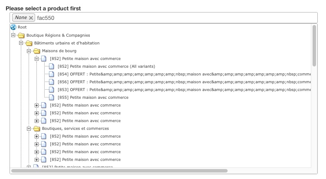Click the document icon beside item [856]
This screenshot has height=179, width=326.
point(52,82)
